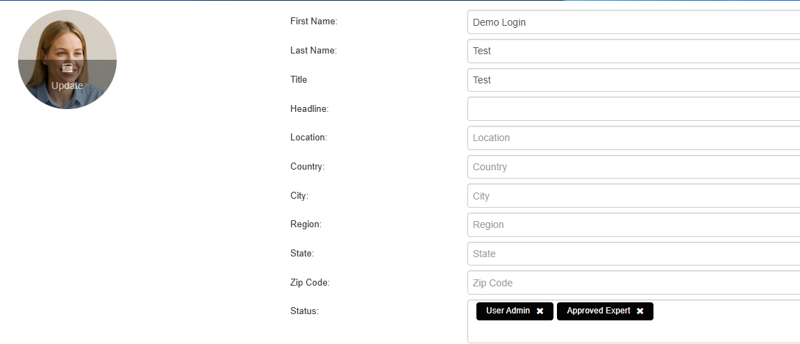Remove the Approved Expert status tag
Image resolution: width=800 pixels, height=344 pixels.
pyautogui.click(x=640, y=311)
